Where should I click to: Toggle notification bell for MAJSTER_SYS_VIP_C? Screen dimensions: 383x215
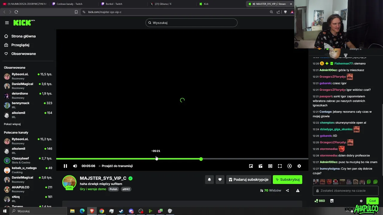(x=209, y=179)
